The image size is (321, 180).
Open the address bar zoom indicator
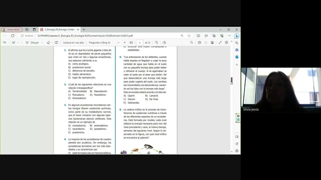click(x=182, y=36)
